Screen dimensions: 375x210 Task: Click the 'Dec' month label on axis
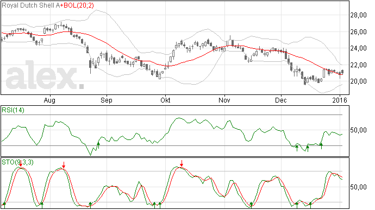[281, 100]
